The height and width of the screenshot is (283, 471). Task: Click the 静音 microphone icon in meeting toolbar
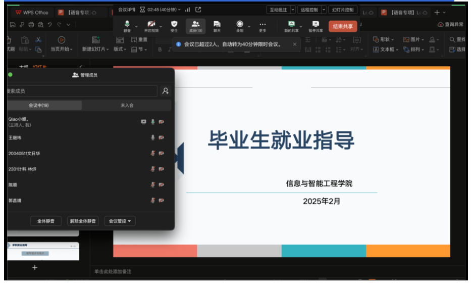click(x=127, y=24)
